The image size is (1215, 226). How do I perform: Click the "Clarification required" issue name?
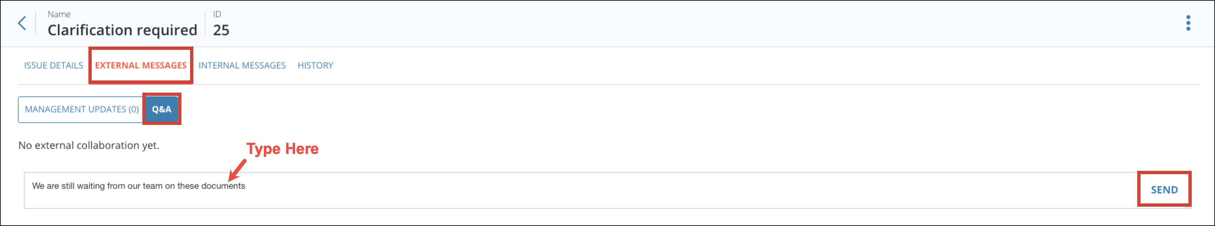(122, 30)
